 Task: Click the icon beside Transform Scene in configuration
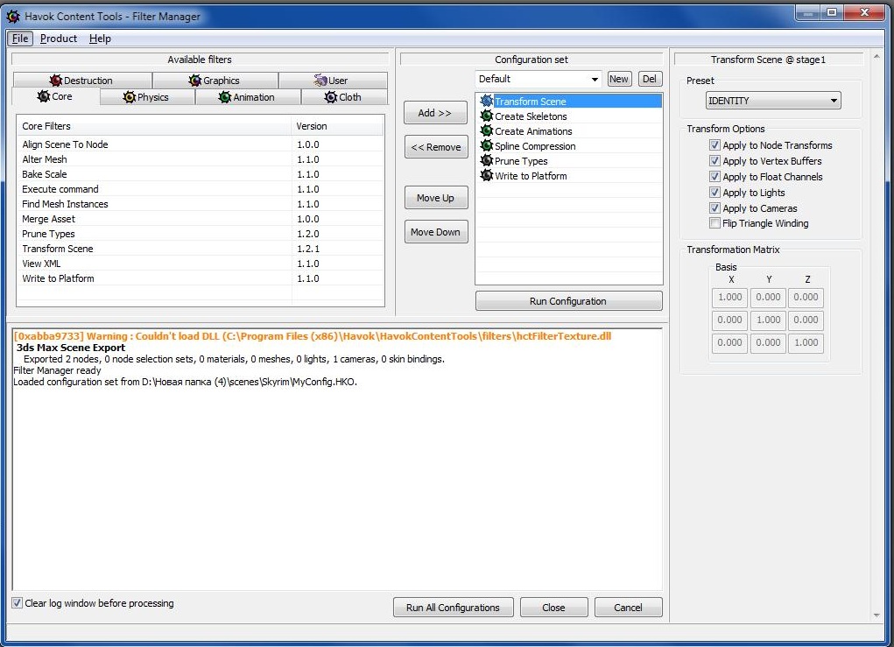tap(486, 101)
